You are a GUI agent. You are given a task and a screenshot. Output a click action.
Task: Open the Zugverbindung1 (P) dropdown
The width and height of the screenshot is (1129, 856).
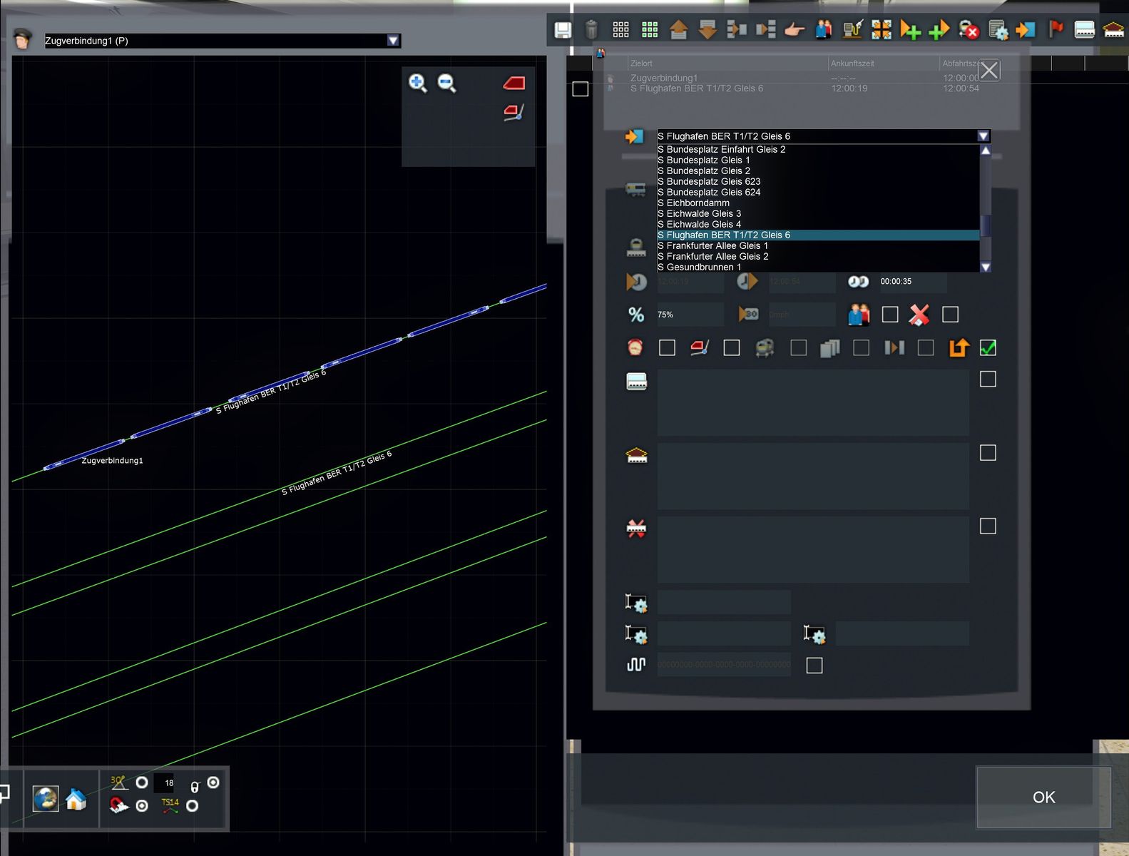[x=393, y=41]
